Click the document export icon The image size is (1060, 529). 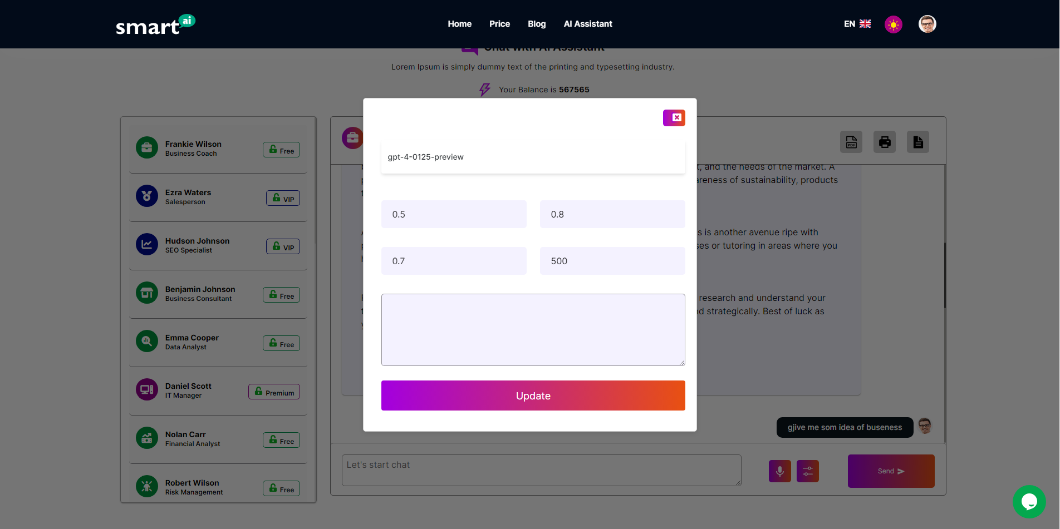point(917,142)
